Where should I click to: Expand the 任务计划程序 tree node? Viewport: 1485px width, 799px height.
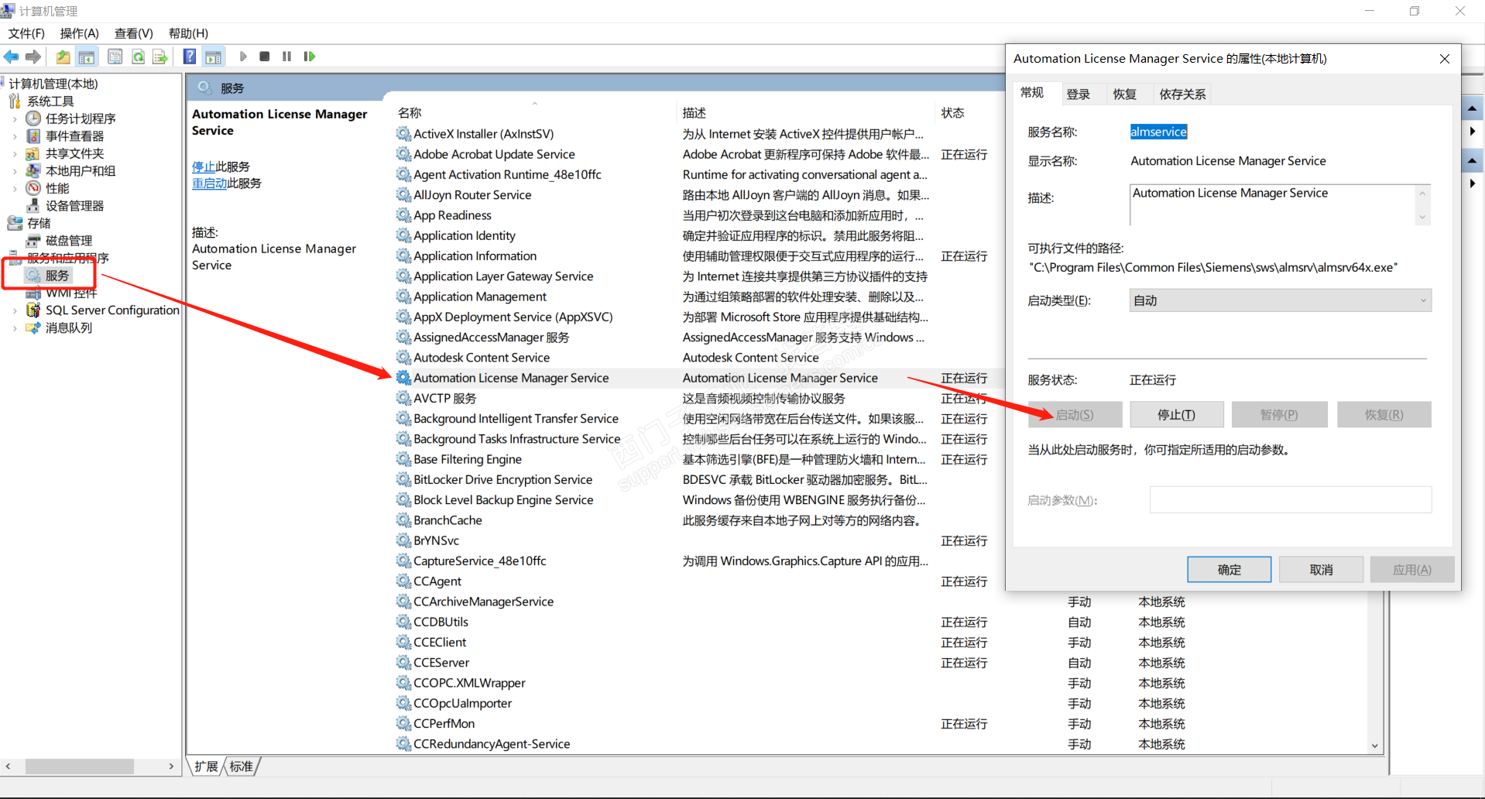[x=15, y=119]
